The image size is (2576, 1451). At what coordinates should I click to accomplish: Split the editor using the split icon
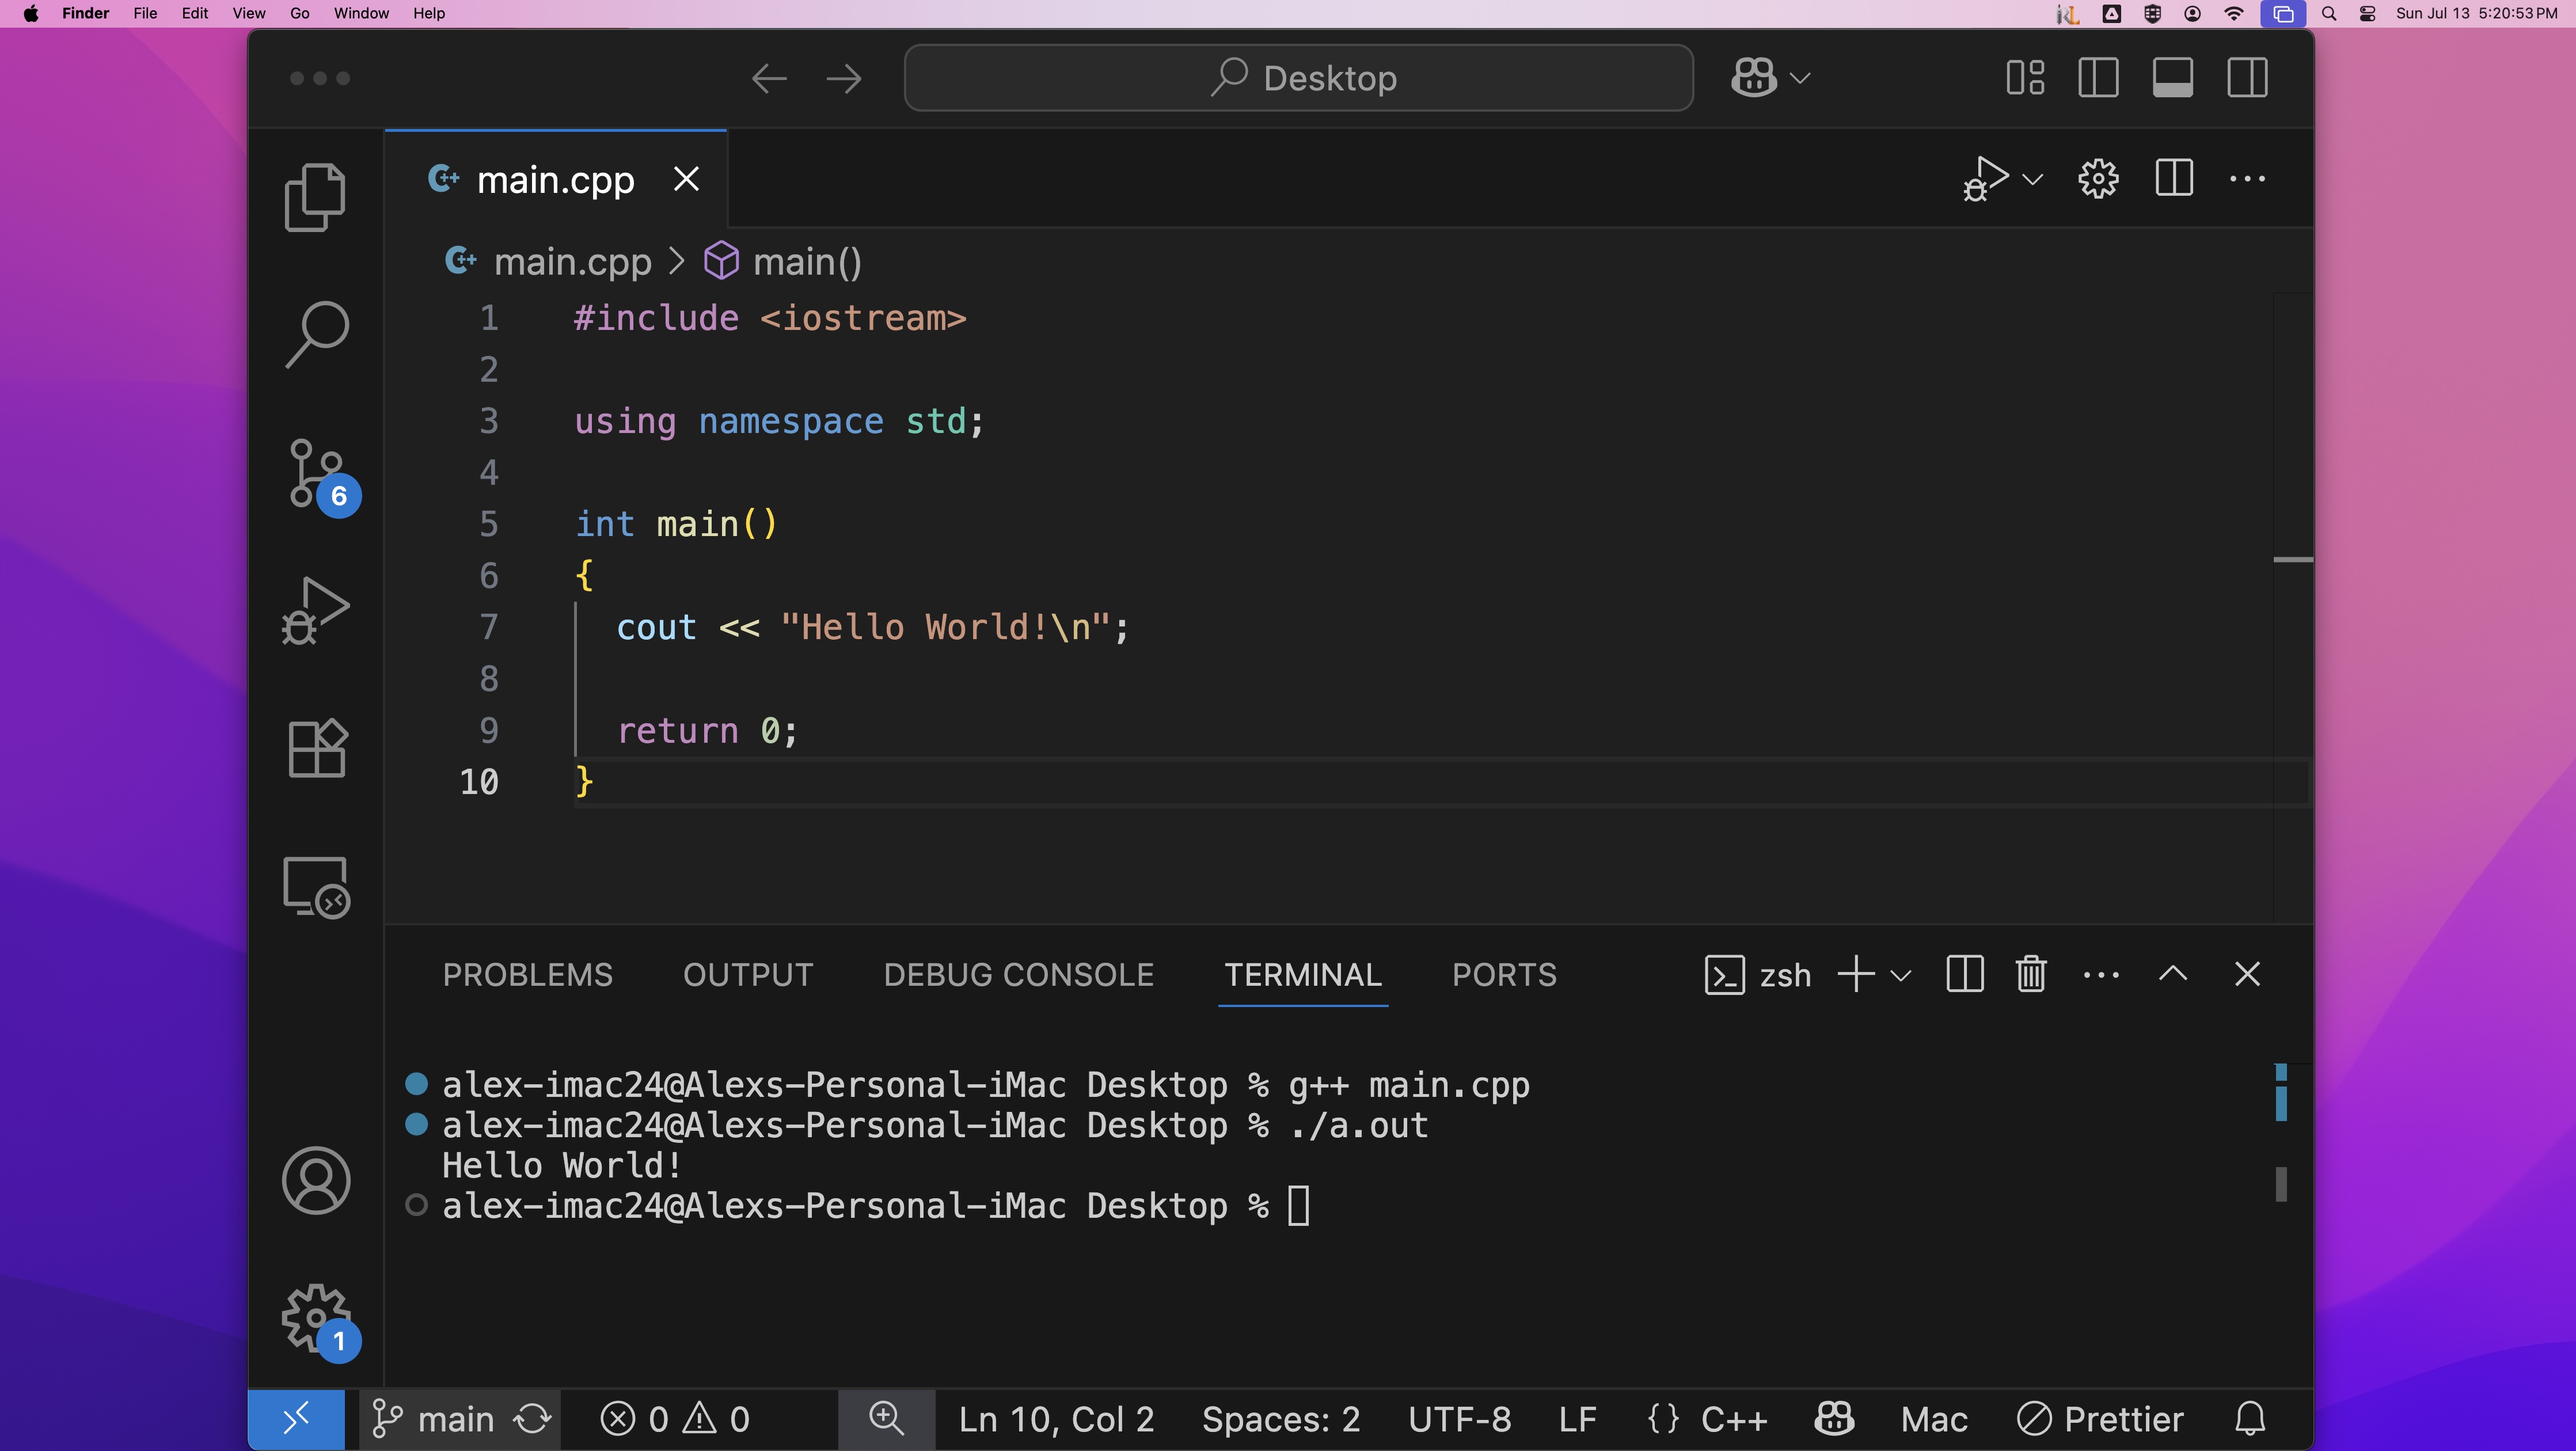pos(2172,179)
